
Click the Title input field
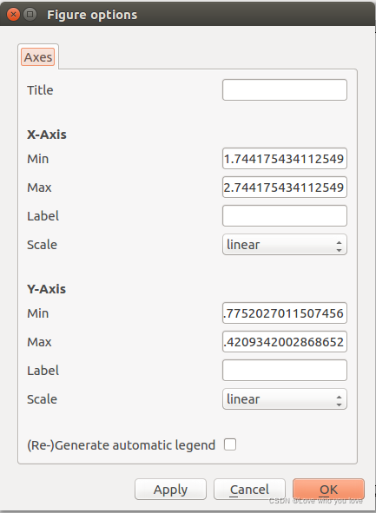(x=285, y=89)
